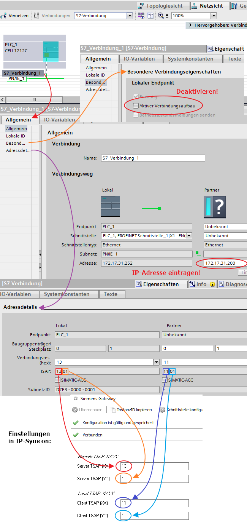
Task: Click the Vernetzen network tool
Action: (15, 16)
